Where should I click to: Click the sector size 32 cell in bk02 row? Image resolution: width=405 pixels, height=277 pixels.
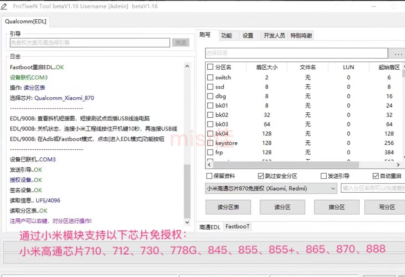pos(267,115)
